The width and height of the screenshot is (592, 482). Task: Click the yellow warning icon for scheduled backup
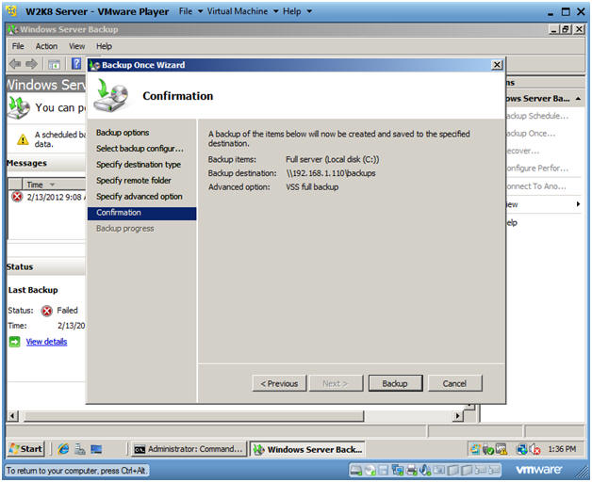tap(23, 139)
